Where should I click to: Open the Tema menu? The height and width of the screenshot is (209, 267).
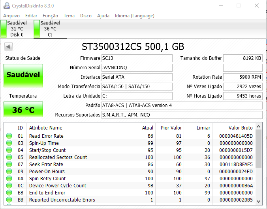pos(69,16)
